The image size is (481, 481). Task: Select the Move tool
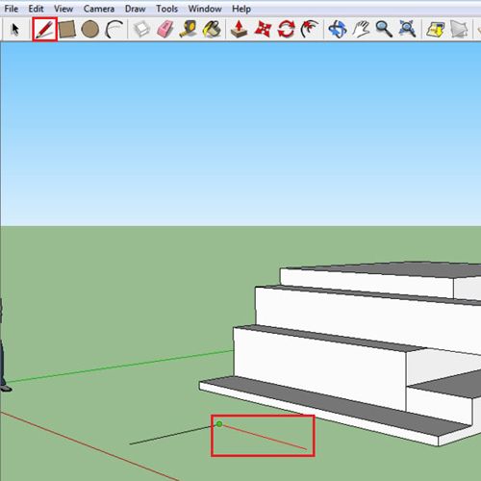(263, 29)
